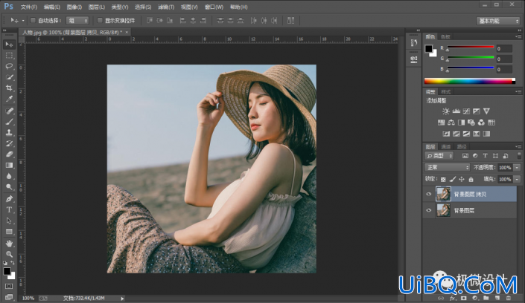The width and height of the screenshot is (525, 303).
Task: Switch to the 色板 tab
Action: pyautogui.click(x=445, y=36)
